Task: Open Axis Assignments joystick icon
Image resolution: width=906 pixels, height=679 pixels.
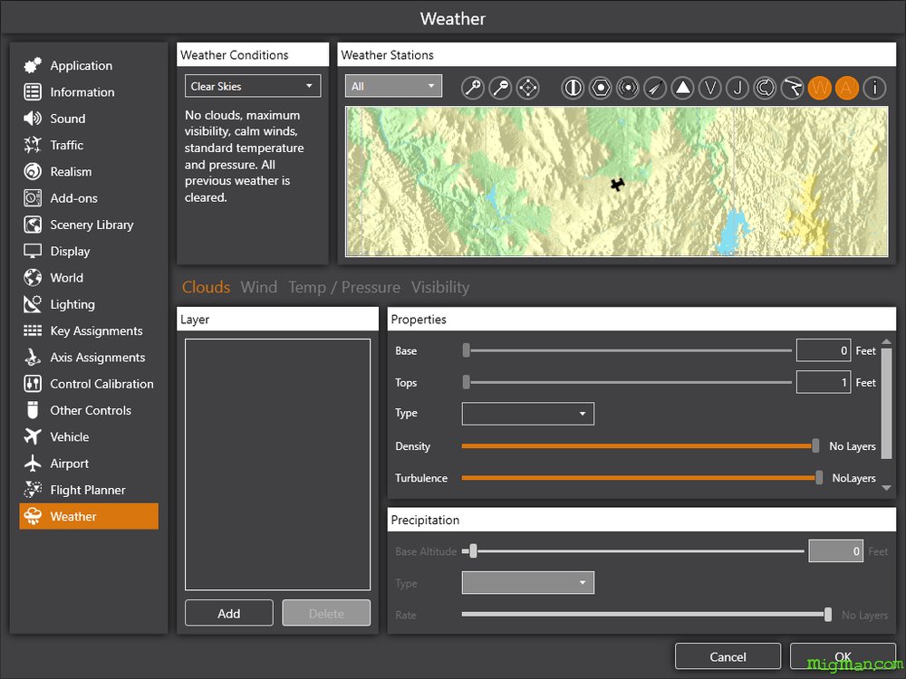Action: [x=33, y=358]
